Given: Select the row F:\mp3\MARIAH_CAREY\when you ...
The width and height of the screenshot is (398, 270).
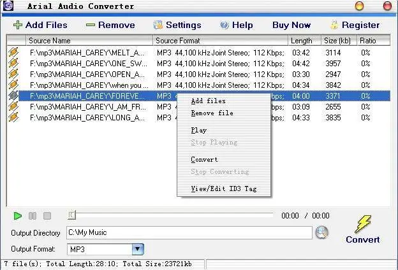Looking at the screenshot, I should click(x=199, y=85).
